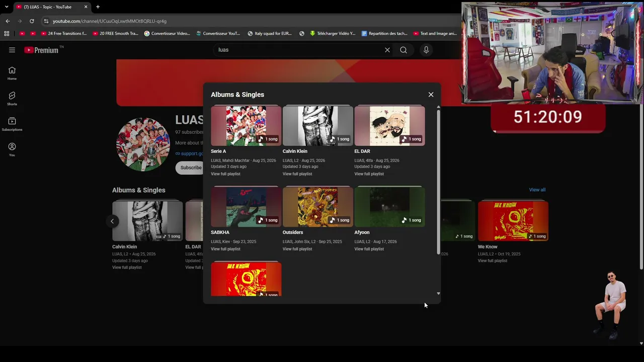Viewport: 644px width, 362px height.
Task: Open Calvin Klein thumbnail on the channel page
Action: coord(147,221)
